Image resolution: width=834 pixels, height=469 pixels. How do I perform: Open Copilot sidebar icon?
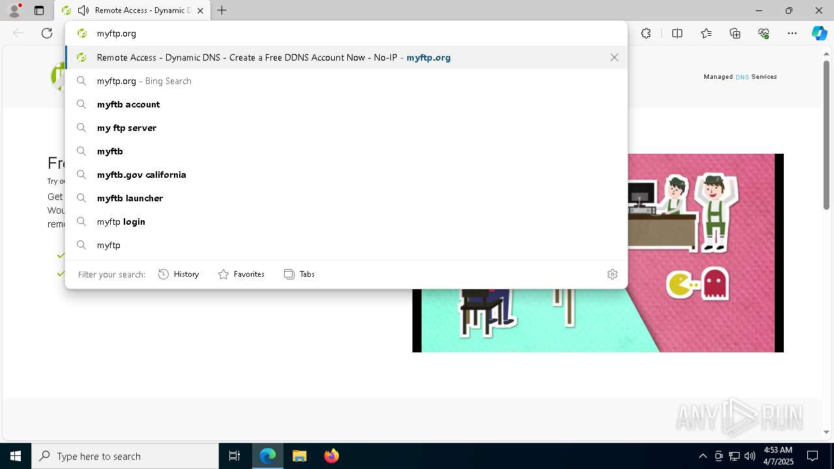pos(819,33)
